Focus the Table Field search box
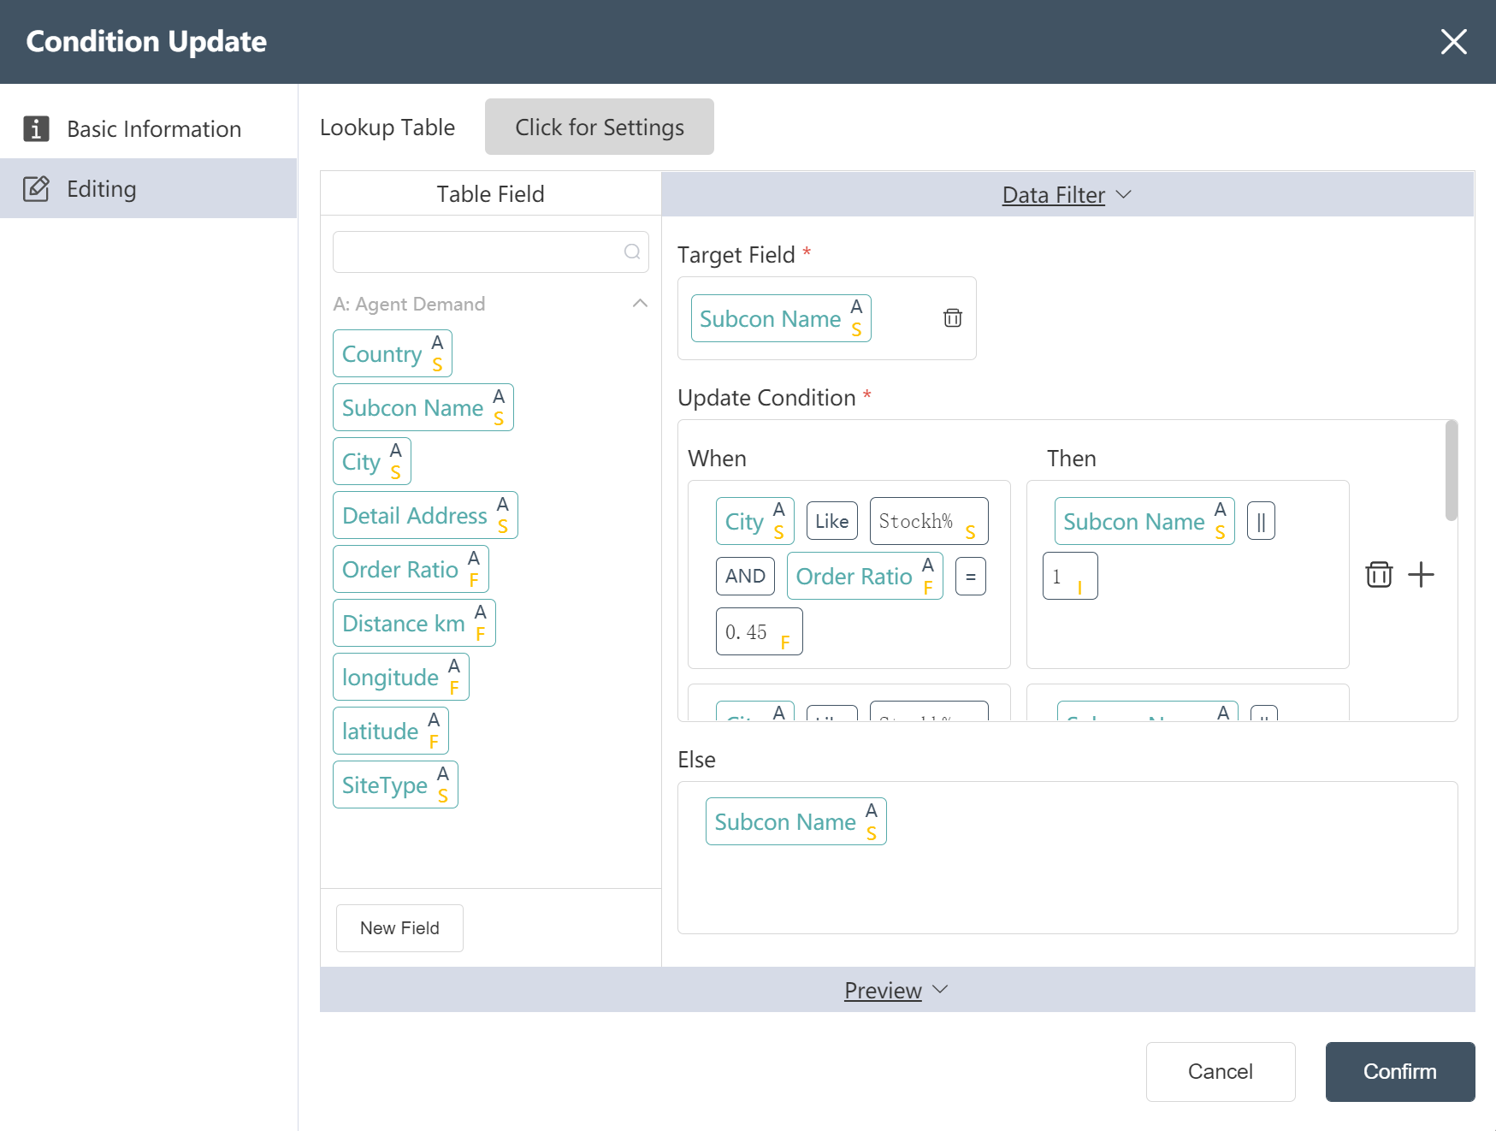This screenshot has height=1131, width=1496. click(479, 252)
